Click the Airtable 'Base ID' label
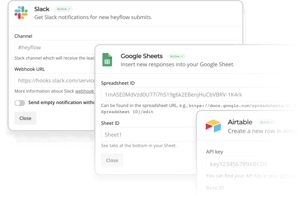Viewport: 299px width, 203px height. (x=215, y=188)
